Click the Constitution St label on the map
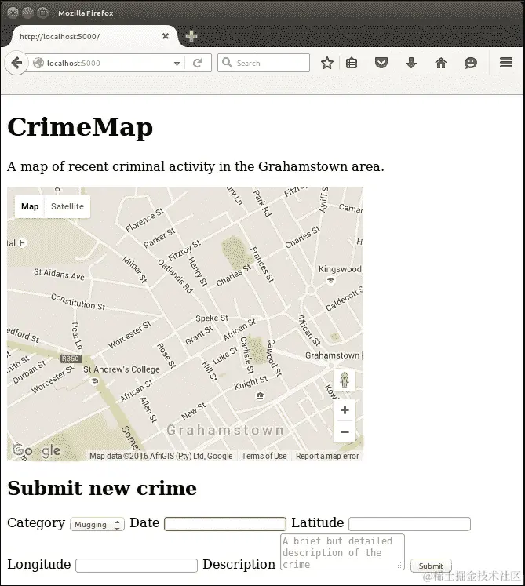Image resolution: width=525 pixels, height=586 pixels. coord(78,301)
